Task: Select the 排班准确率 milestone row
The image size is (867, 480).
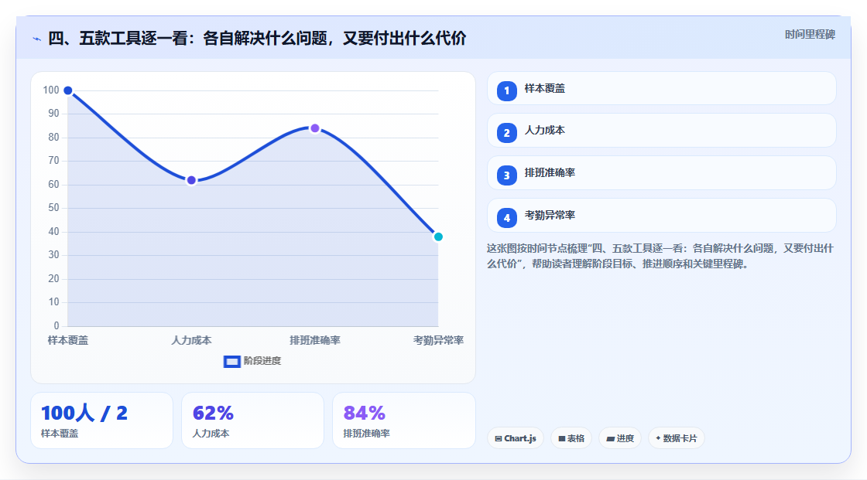Action: click(661, 173)
